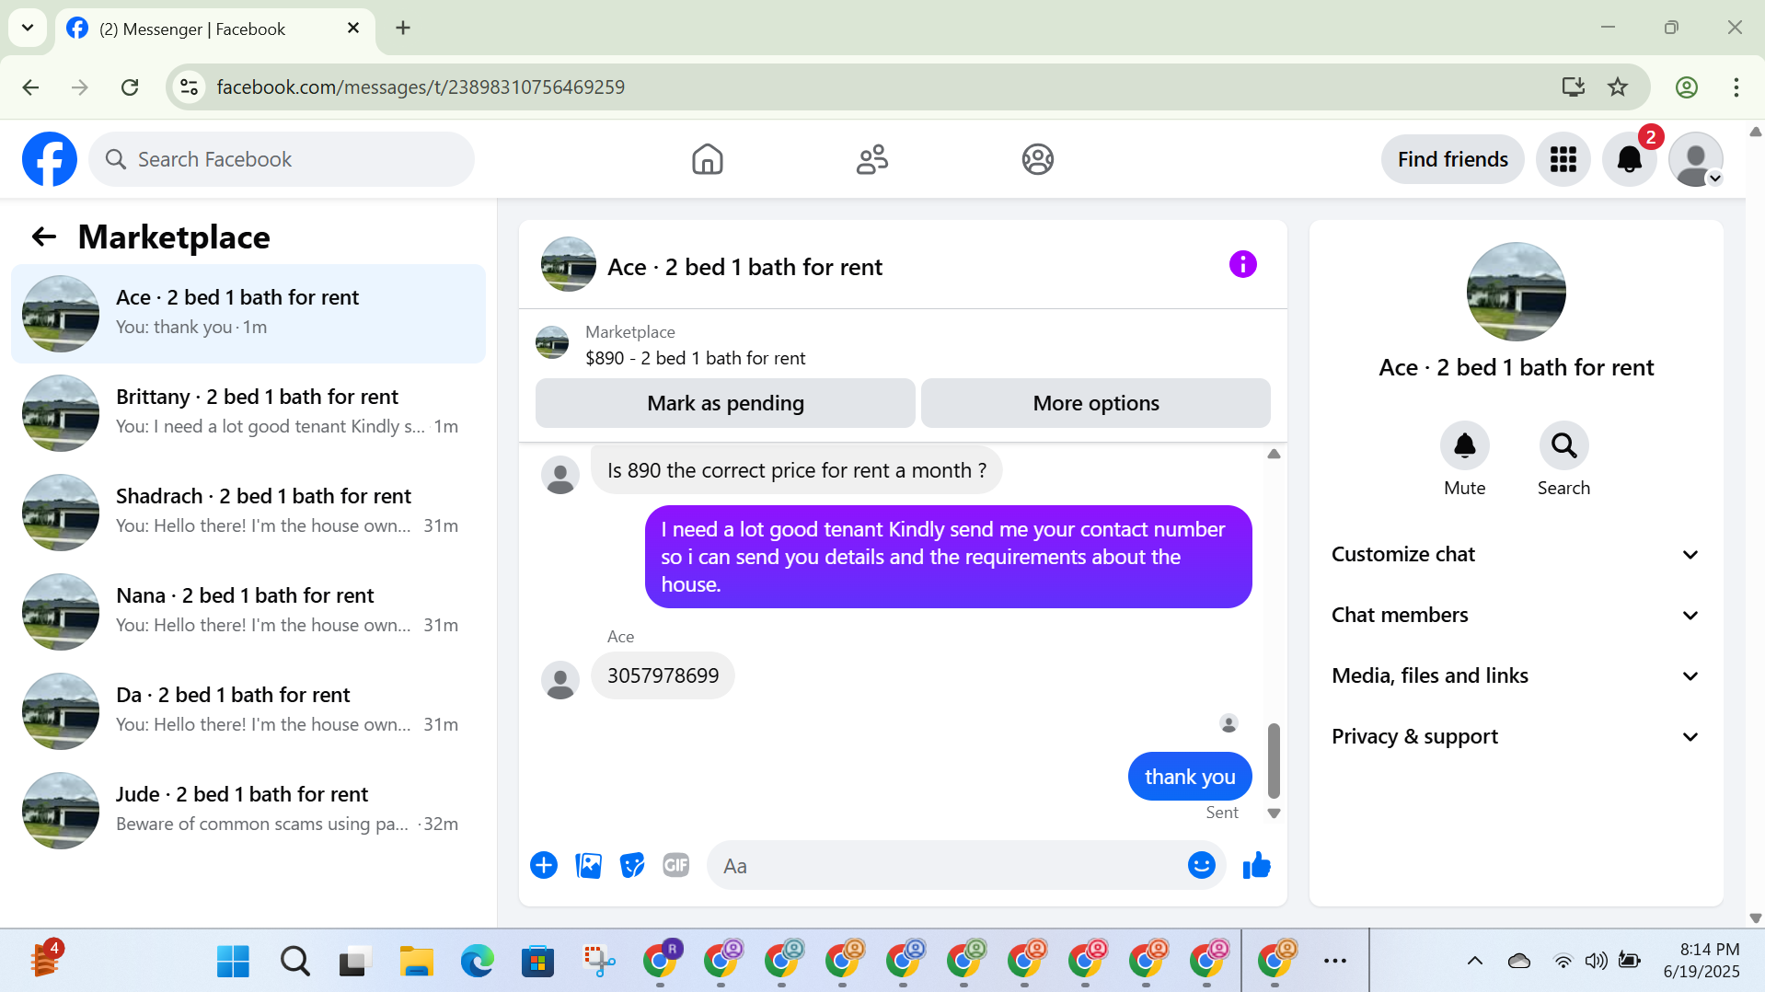Bookmark this page with the star
Screen dimensions: 1765x992
click(x=1618, y=87)
